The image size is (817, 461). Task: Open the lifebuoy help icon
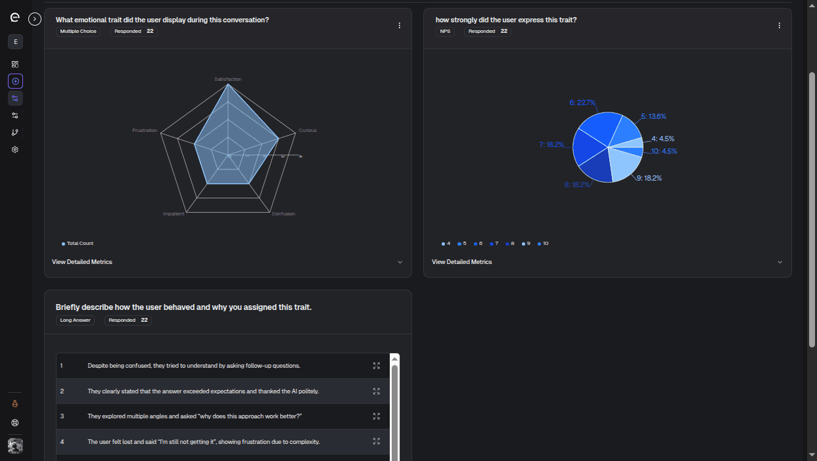(15, 423)
